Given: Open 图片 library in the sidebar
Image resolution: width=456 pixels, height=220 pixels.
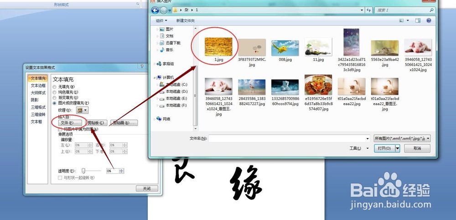Looking at the screenshot, I should [166, 29].
